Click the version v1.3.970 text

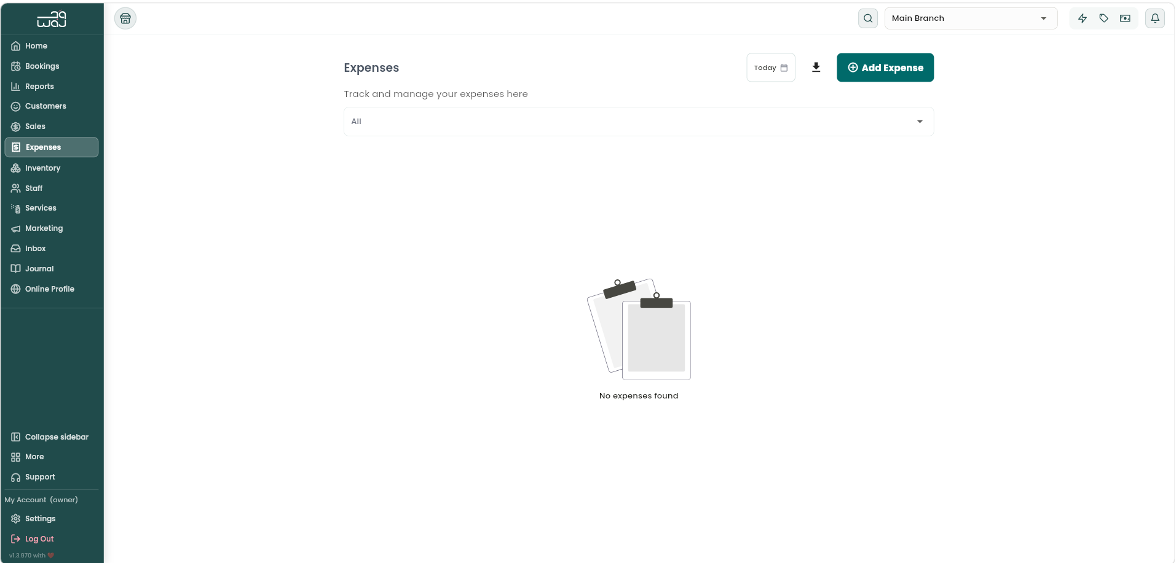point(27,556)
